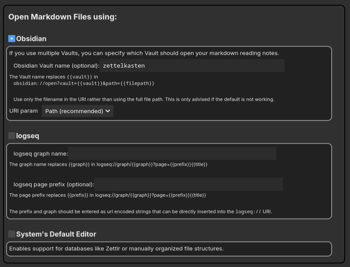Enable System's Default Editor radio option
Screen dimensions: 350x267
[x=12, y=234]
